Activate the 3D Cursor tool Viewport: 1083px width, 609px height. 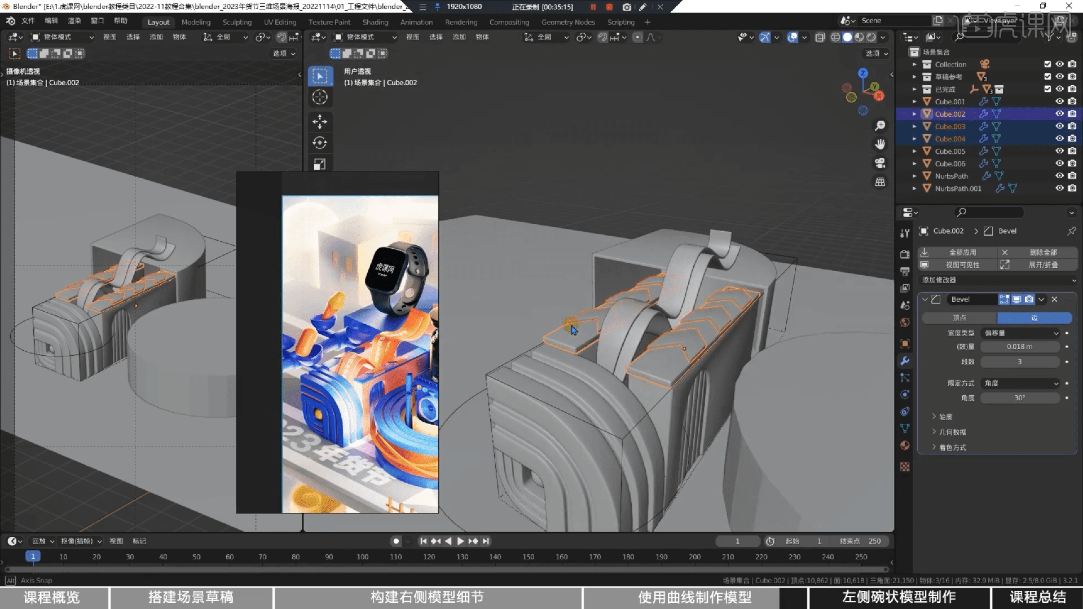(320, 97)
